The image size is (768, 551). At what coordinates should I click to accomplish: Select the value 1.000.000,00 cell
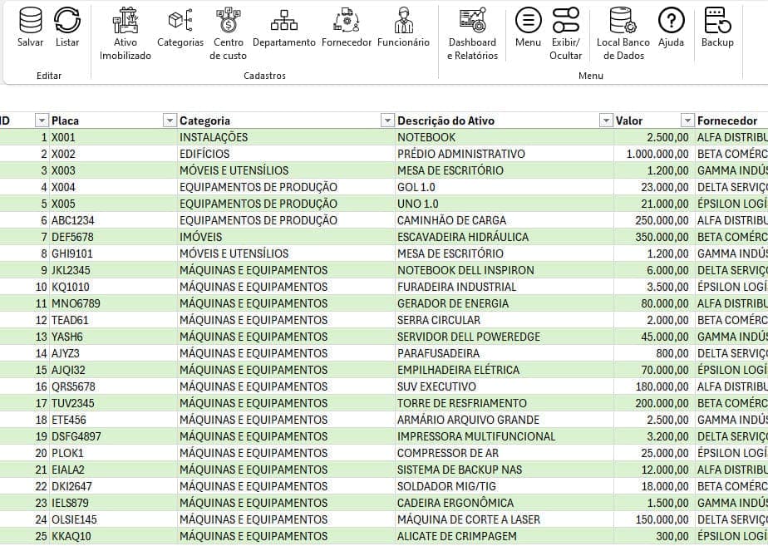[654, 154]
